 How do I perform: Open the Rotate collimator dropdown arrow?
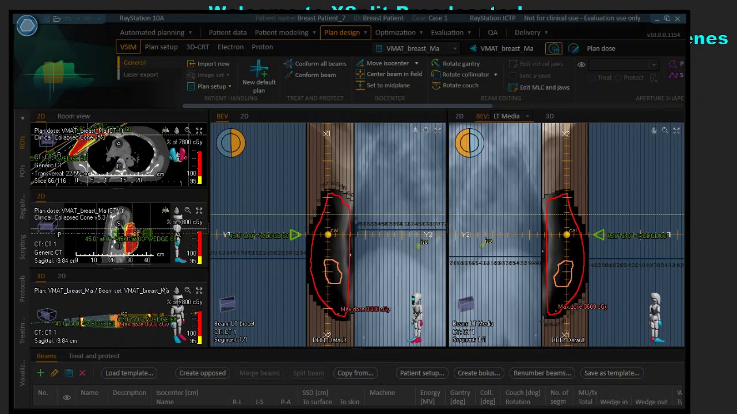point(495,75)
